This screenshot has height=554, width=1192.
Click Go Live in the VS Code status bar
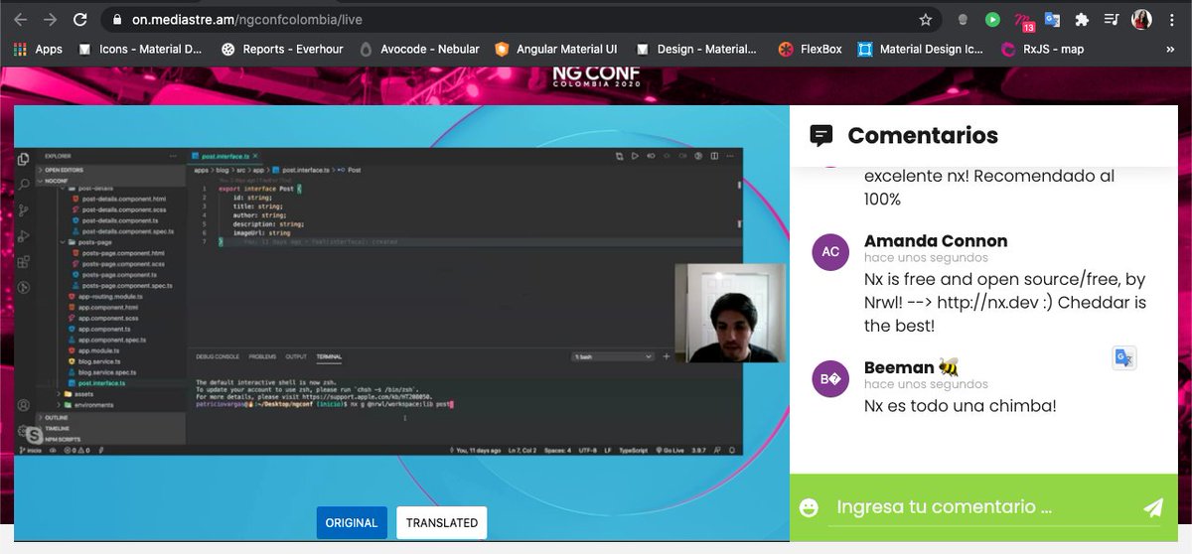click(x=670, y=450)
